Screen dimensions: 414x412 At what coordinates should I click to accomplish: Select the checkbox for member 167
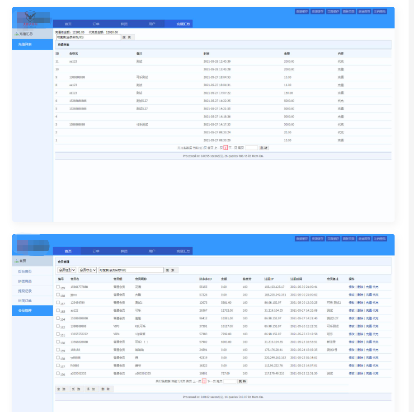58,303
